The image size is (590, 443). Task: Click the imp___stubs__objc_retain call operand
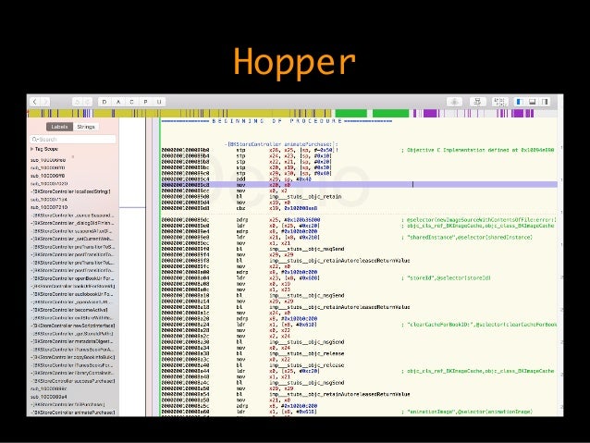305,196
